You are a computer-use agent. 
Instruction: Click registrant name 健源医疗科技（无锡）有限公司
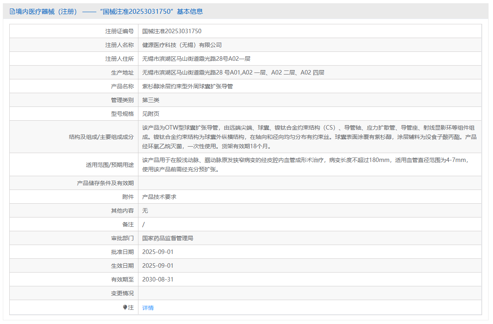[x=182, y=45]
